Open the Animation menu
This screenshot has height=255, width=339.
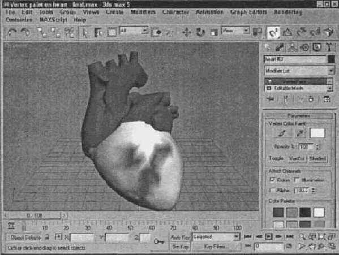(209, 12)
